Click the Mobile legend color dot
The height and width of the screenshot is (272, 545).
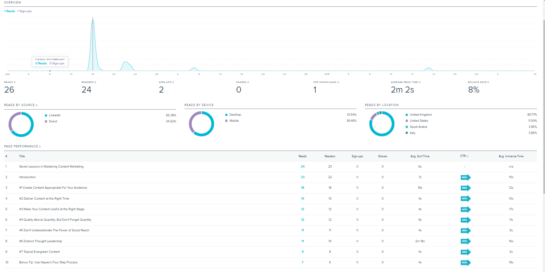pyautogui.click(x=227, y=121)
